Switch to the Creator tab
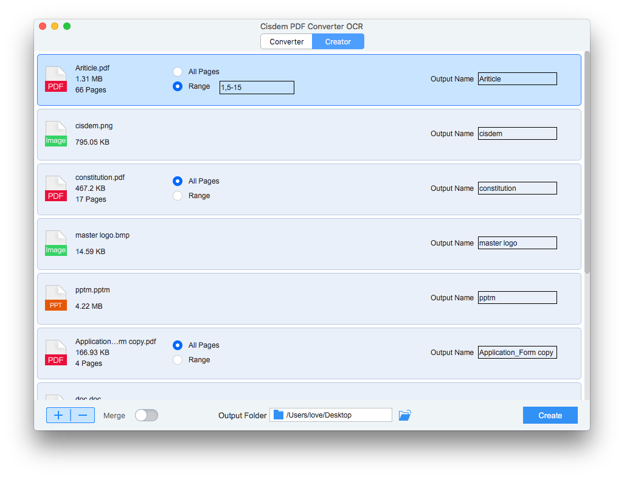The image size is (624, 479). click(x=338, y=42)
